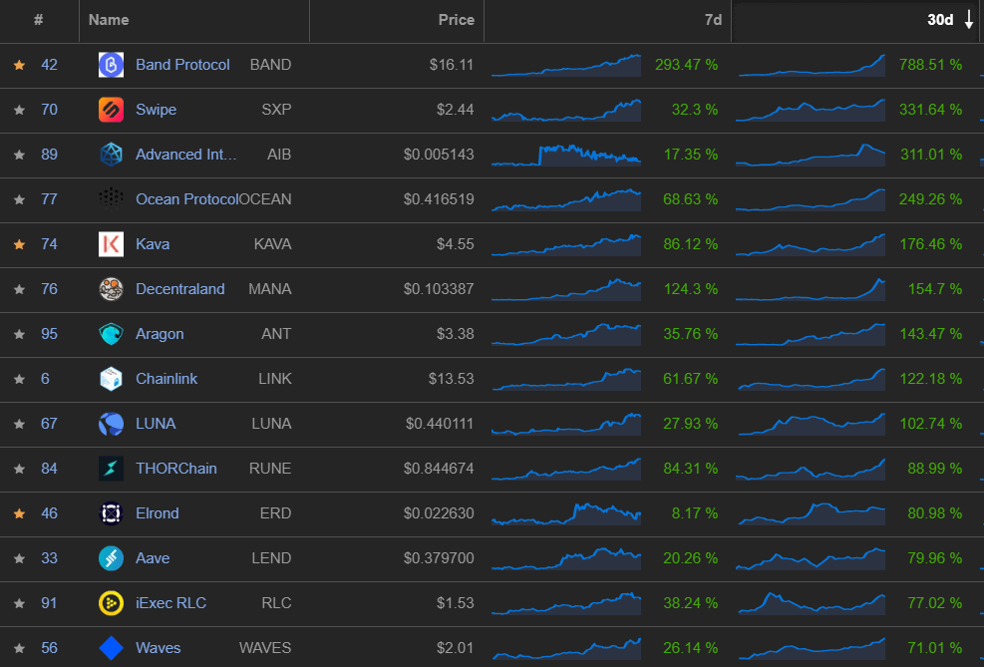Click the Band Protocol coin logo
This screenshot has width=984, height=667.
(x=111, y=65)
